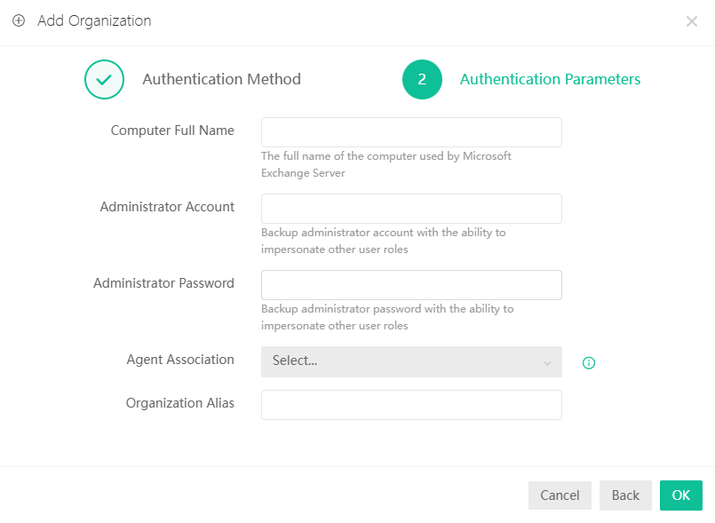Switch to the Authentication Method step
The image size is (715, 523).
pyautogui.click(x=221, y=79)
